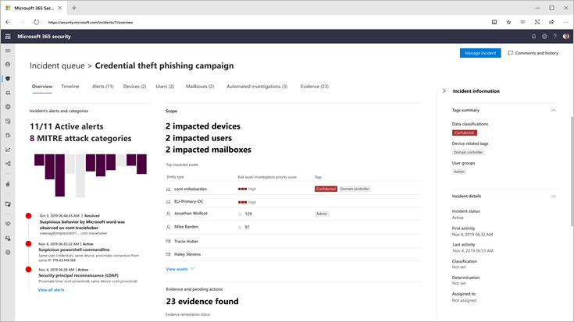Viewport: 574px width, 322px height.
Task: Open the View all alerts link
Action: click(x=51, y=290)
